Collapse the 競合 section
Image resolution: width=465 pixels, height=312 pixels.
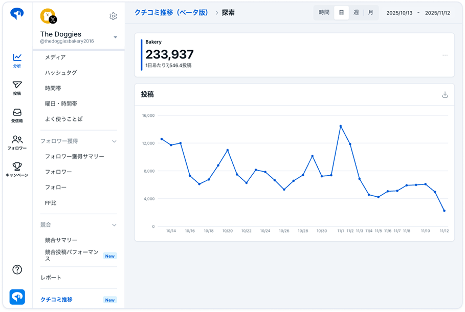[114, 225]
